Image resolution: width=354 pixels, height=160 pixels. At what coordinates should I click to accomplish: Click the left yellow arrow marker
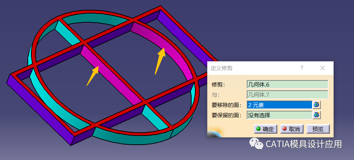click(x=93, y=76)
